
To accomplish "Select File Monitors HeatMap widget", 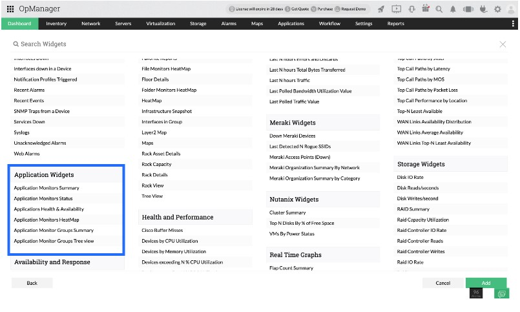I will 166,68.
